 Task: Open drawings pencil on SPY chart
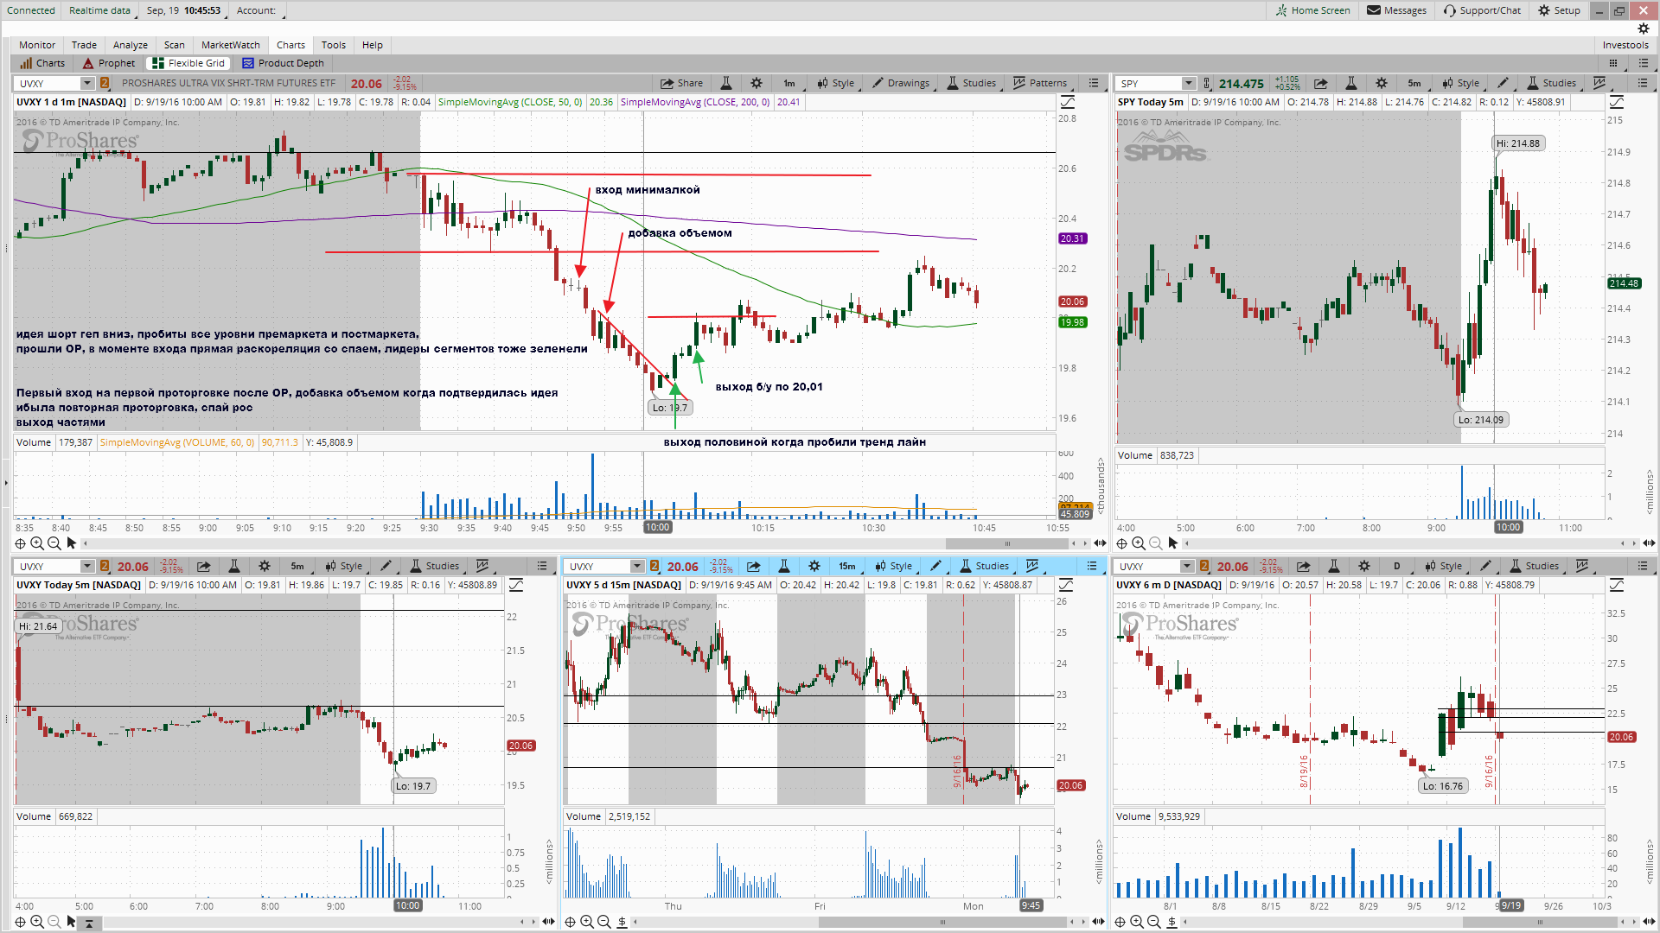(1504, 83)
